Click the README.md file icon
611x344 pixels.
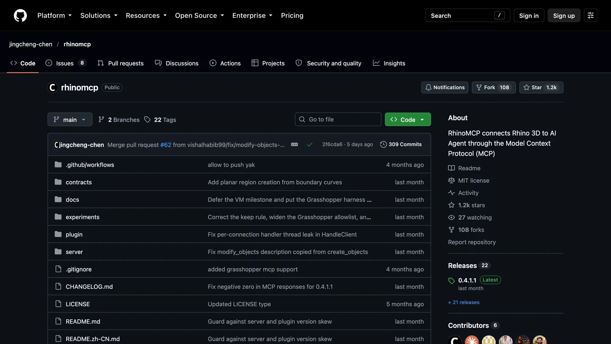(58, 321)
